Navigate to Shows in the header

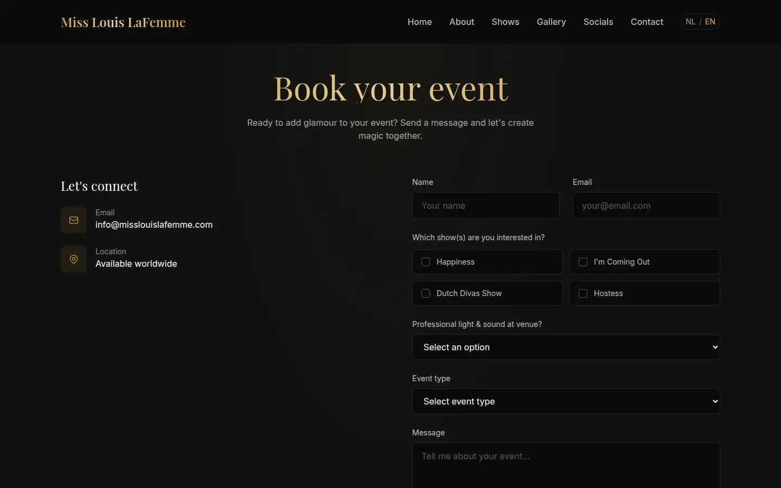(505, 22)
